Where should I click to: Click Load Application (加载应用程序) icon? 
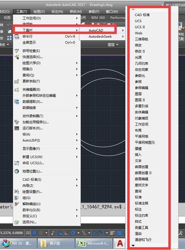click(17, 122)
